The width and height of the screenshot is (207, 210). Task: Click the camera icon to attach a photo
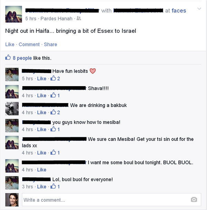coord(194,199)
